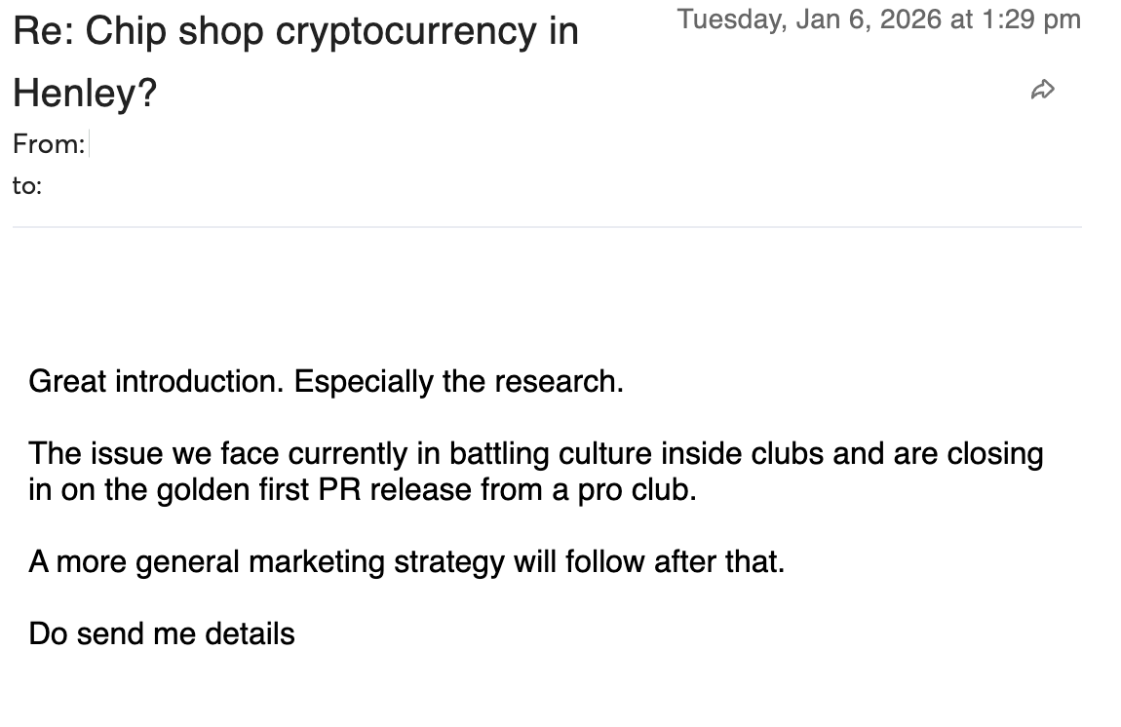Click the forward arrow icon
Screen dimensions: 1121x727
pyautogui.click(x=1042, y=91)
